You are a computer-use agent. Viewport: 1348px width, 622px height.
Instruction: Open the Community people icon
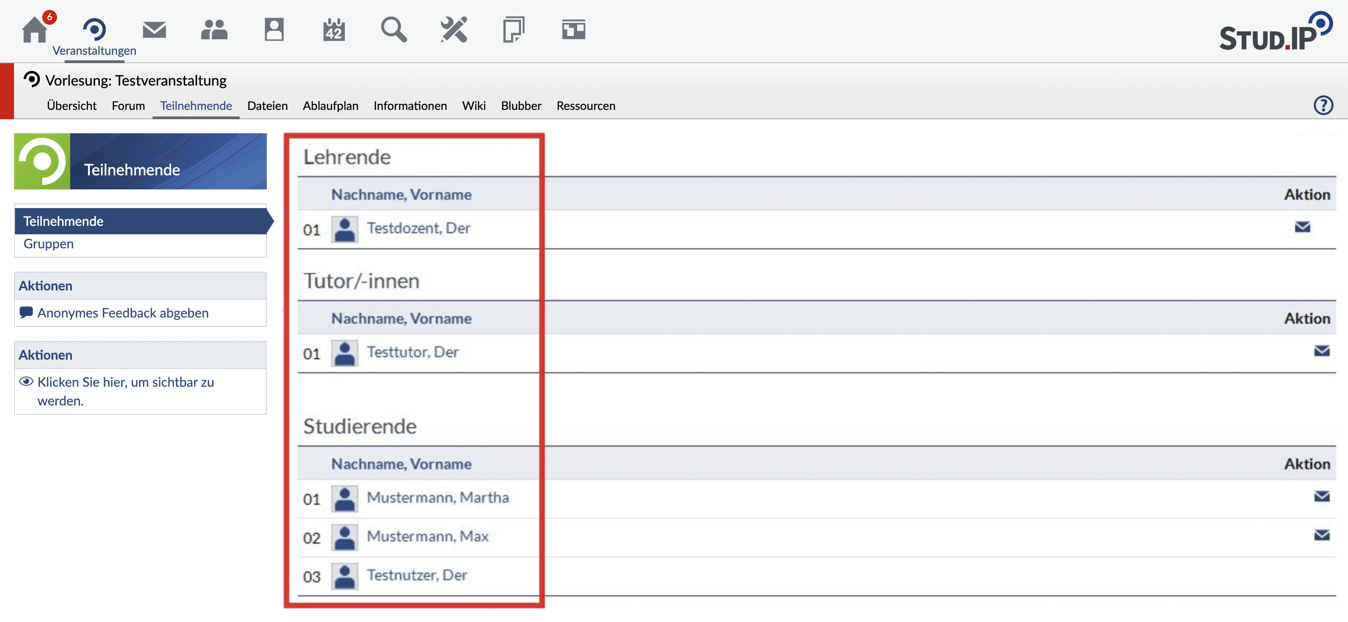click(214, 30)
